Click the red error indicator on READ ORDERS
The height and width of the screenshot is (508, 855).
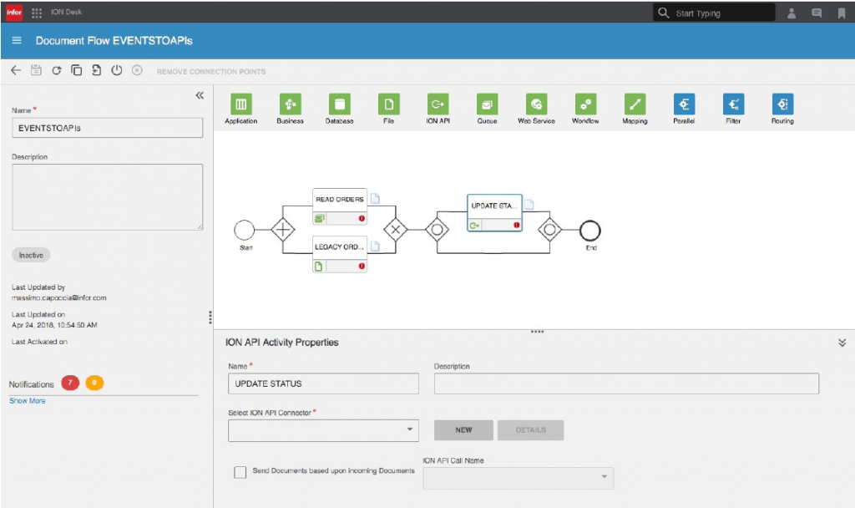(362, 218)
